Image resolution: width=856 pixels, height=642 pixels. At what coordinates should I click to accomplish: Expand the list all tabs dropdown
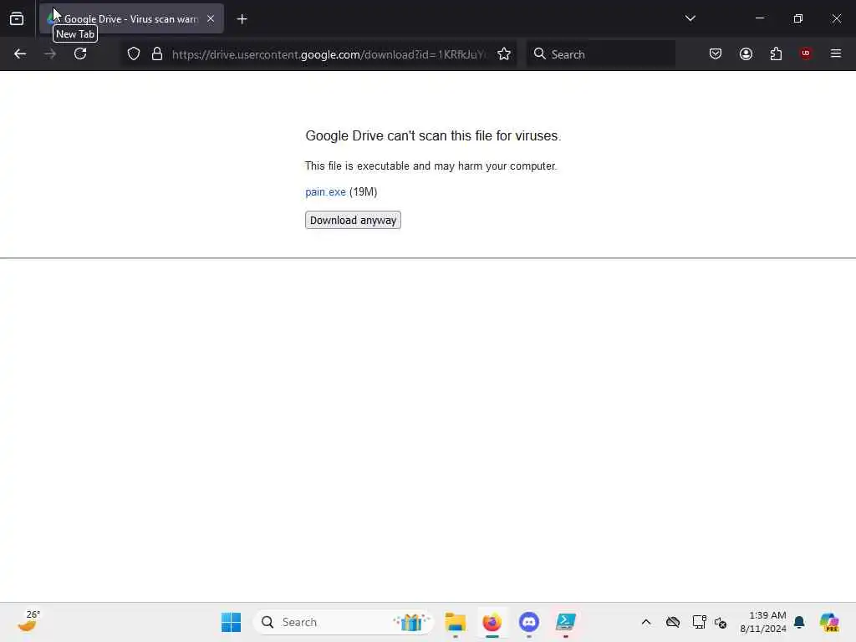coord(690,18)
